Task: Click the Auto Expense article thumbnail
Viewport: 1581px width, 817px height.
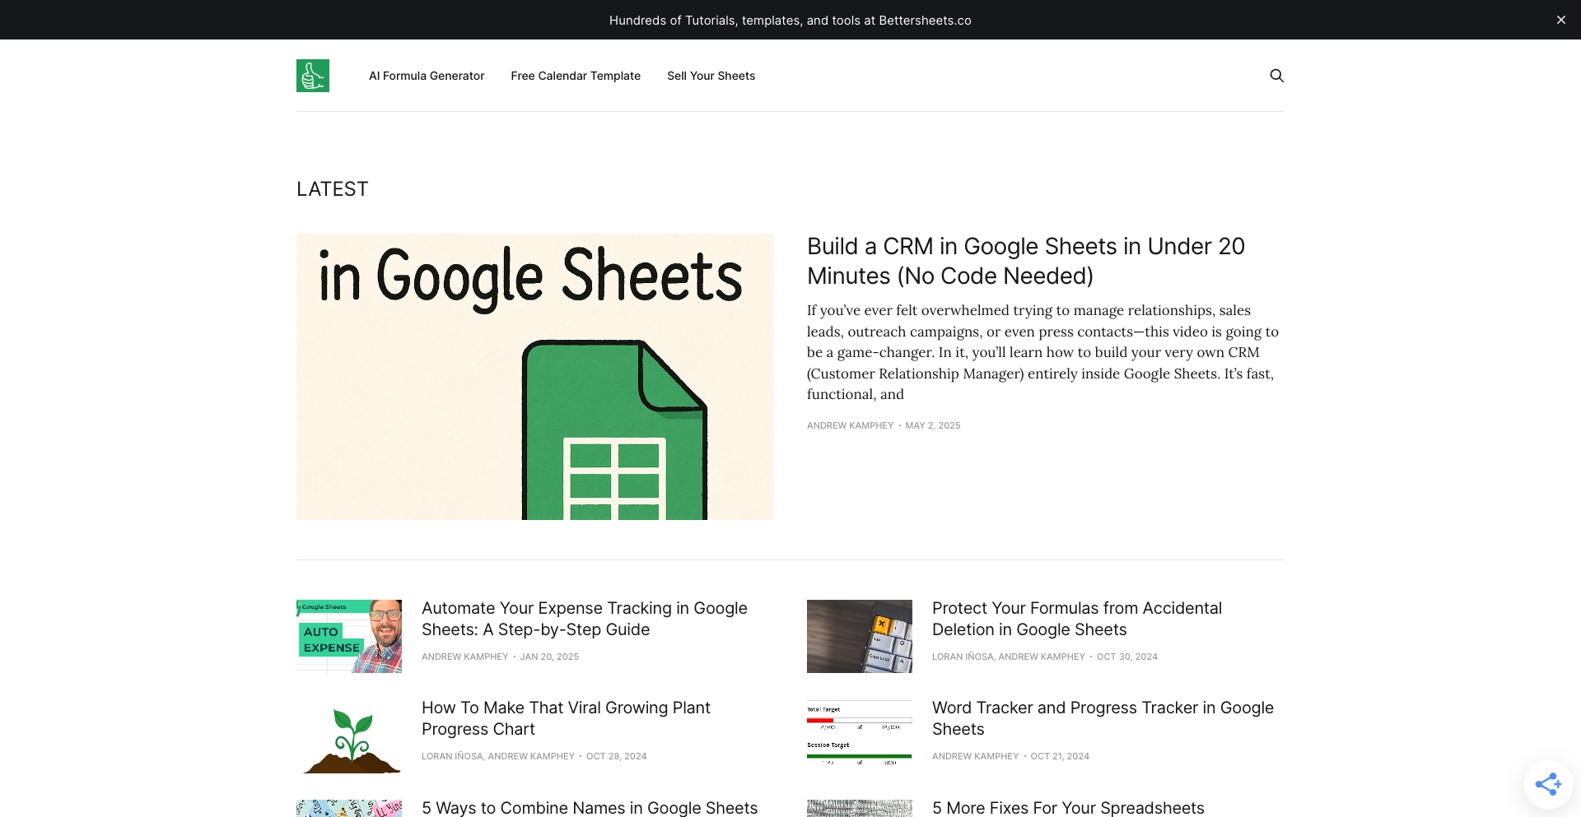Action: 348,636
